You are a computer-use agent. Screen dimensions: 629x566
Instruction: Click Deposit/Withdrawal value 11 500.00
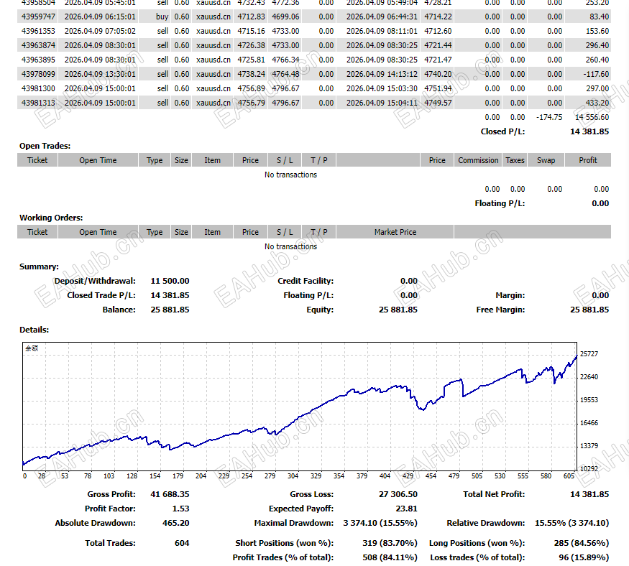170,281
